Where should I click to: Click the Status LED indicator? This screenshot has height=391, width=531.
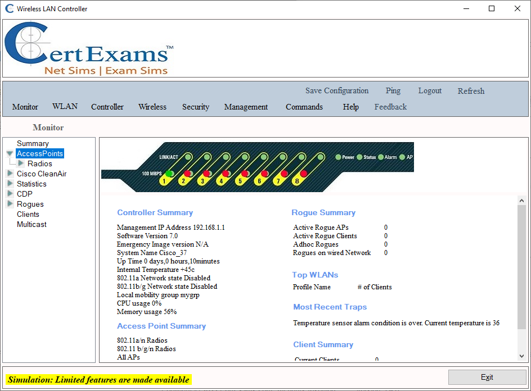pos(358,158)
